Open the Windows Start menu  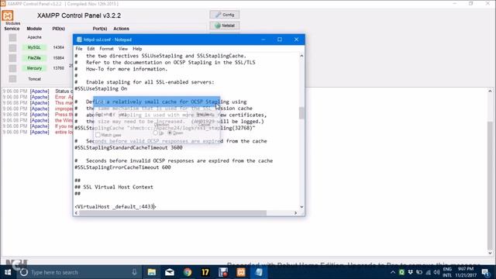[x=8, y=272]
